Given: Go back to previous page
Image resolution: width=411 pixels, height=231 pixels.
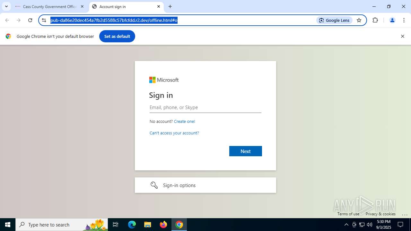Looking at the screenshot, I should click(7, 20).
